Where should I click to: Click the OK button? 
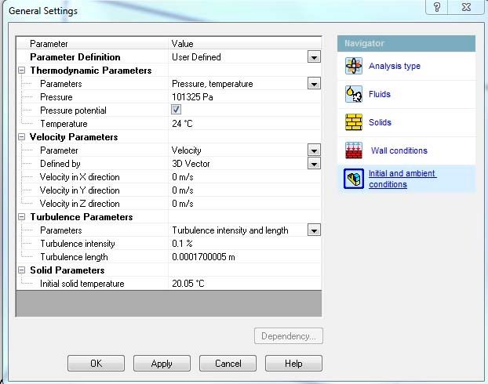click(x=96, y=363)
